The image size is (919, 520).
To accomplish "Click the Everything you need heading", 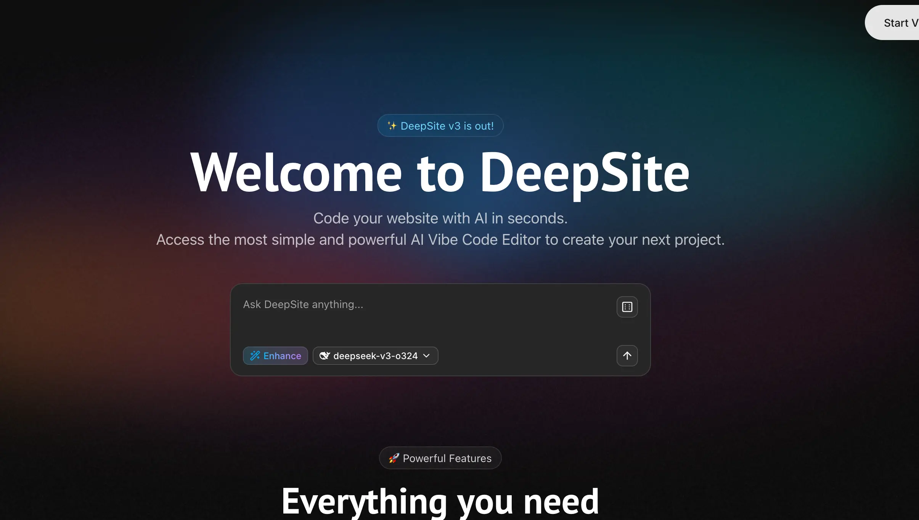I will (440, 501).
